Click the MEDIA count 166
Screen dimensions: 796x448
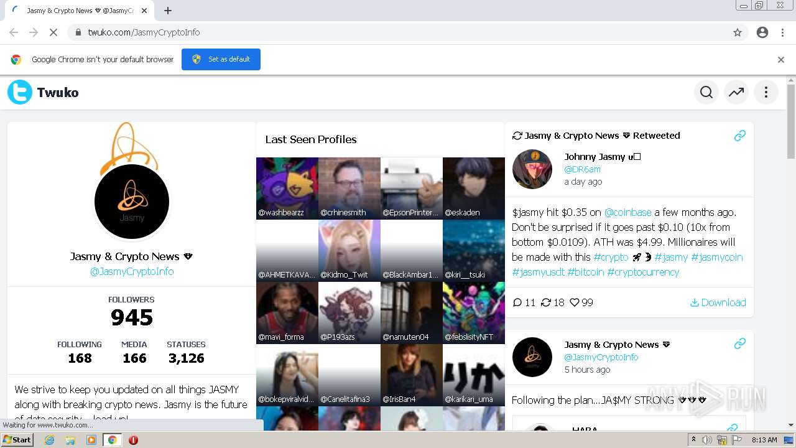134,358
